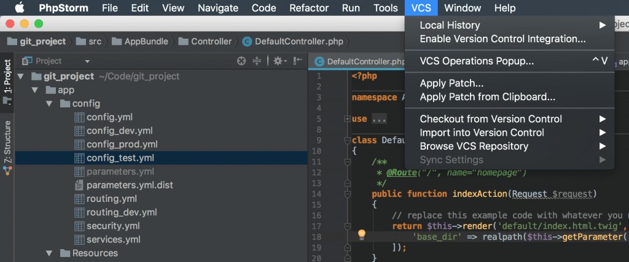
Task: Click DefaultController.php in the breadcrumb bar
Action: pyautogui.click(x=292, y=41)
